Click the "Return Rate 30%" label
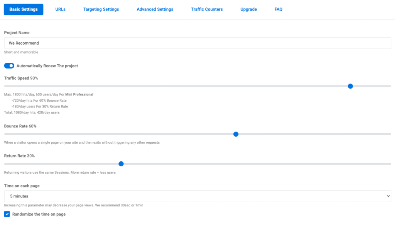Screen dimensions: 395x226 point(19,156)
